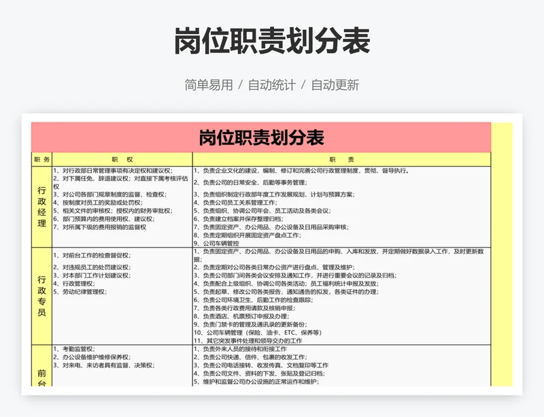Click the large page heading 岗位职责划分表

pos(272,41)
